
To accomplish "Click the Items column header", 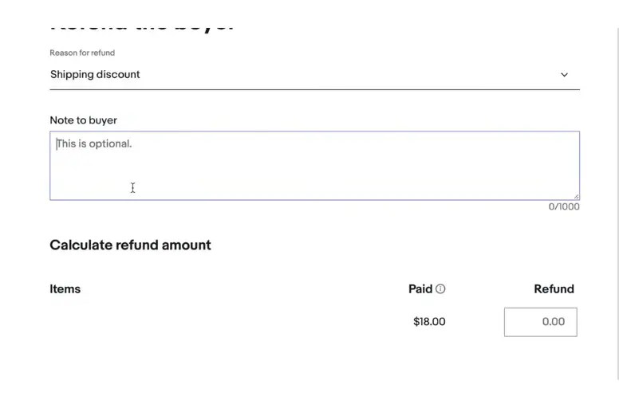I will click(65, 289).
